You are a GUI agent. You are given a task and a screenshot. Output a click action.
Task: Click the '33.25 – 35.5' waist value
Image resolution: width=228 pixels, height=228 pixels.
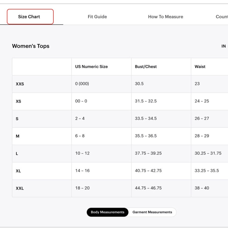coord(207,171)
